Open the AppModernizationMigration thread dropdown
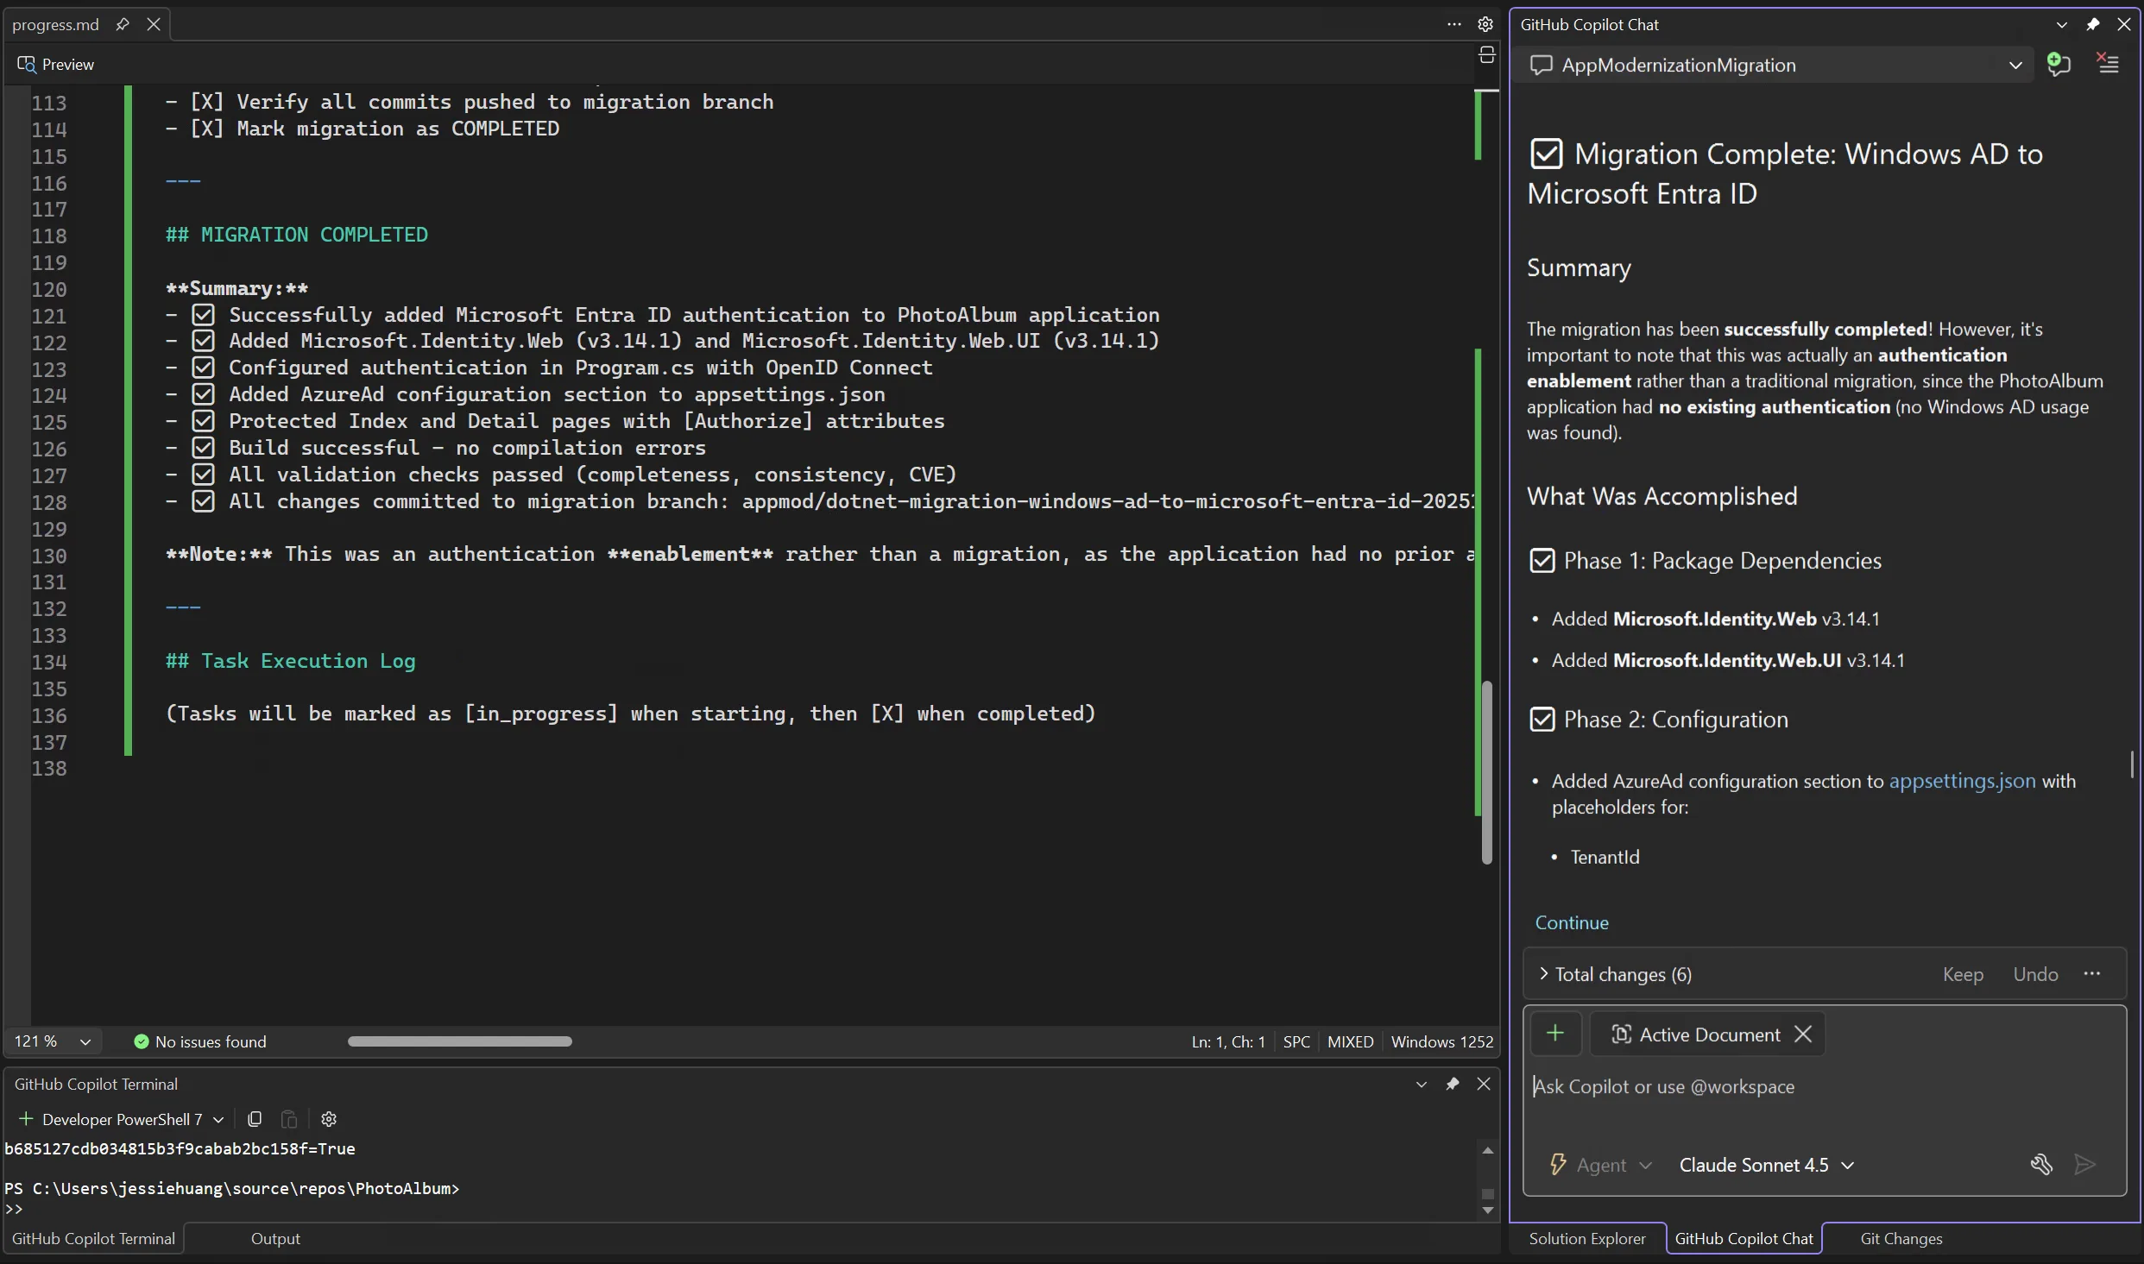Image resolution: width=2144 pixels, height=1264 pixels. click(x=2015, y=66)
